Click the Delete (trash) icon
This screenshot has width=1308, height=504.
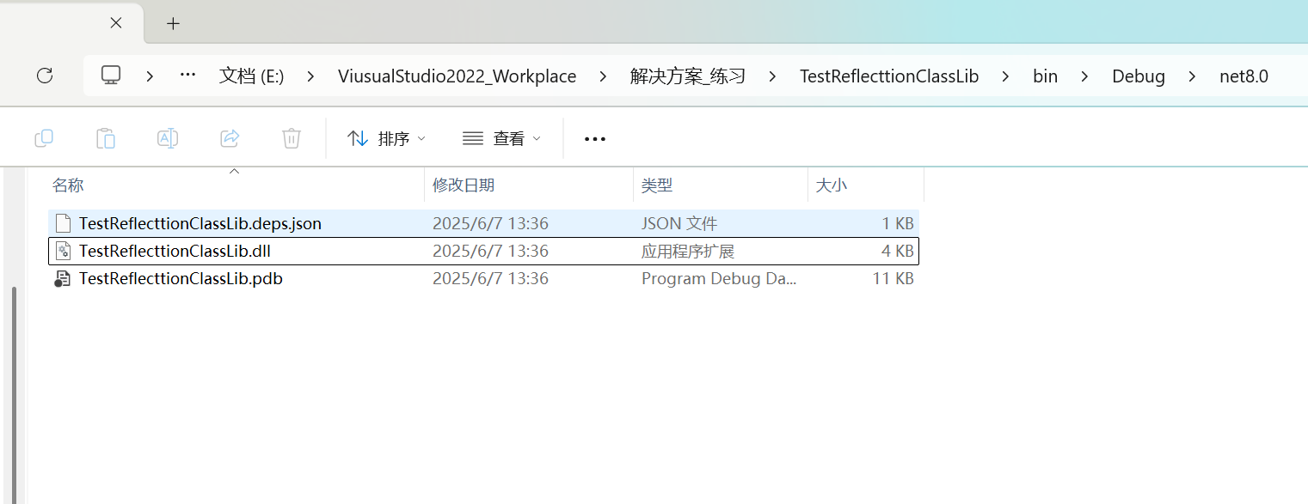click(x=291, y=138)
